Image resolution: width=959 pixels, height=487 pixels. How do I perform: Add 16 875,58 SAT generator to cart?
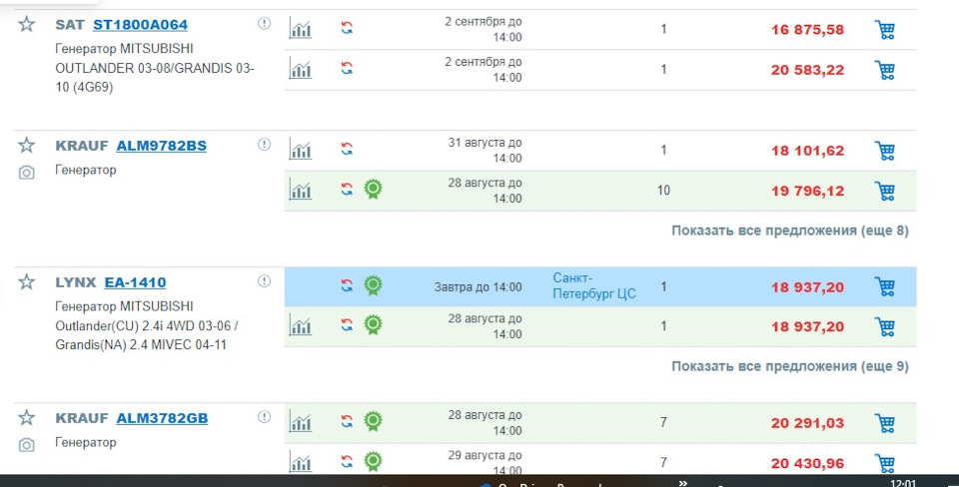(x=884, y=30)
